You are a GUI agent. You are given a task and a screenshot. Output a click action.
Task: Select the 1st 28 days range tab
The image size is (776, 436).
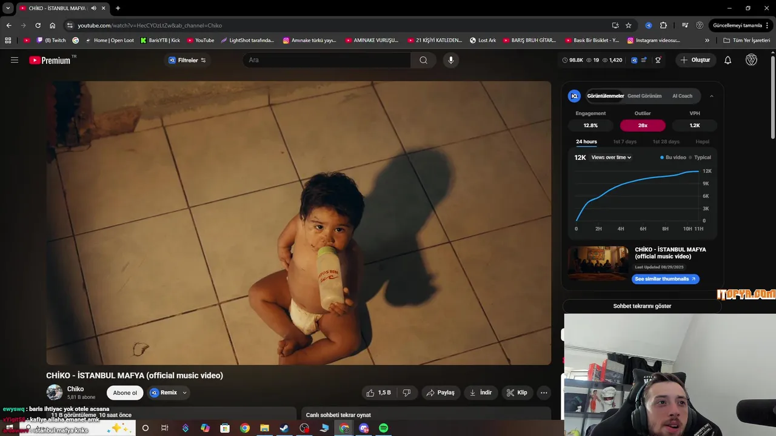pyautogui.click(x=666, y=142)
